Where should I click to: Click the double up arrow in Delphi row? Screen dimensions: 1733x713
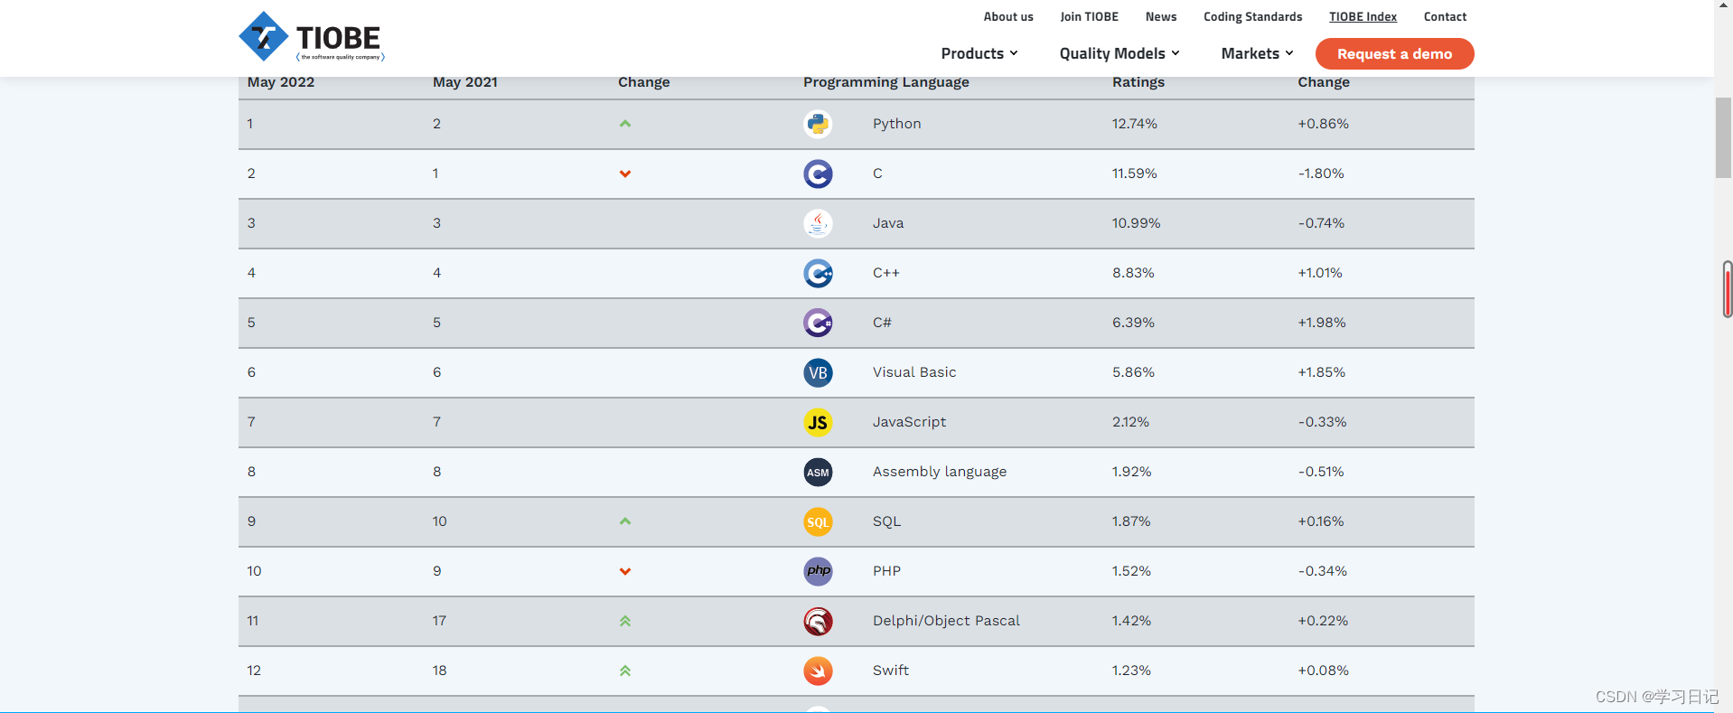click(624, 621)
